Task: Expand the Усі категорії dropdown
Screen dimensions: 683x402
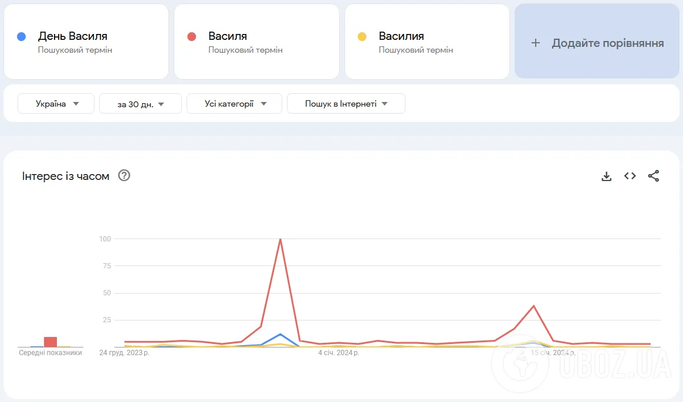Action: point(234,104)
